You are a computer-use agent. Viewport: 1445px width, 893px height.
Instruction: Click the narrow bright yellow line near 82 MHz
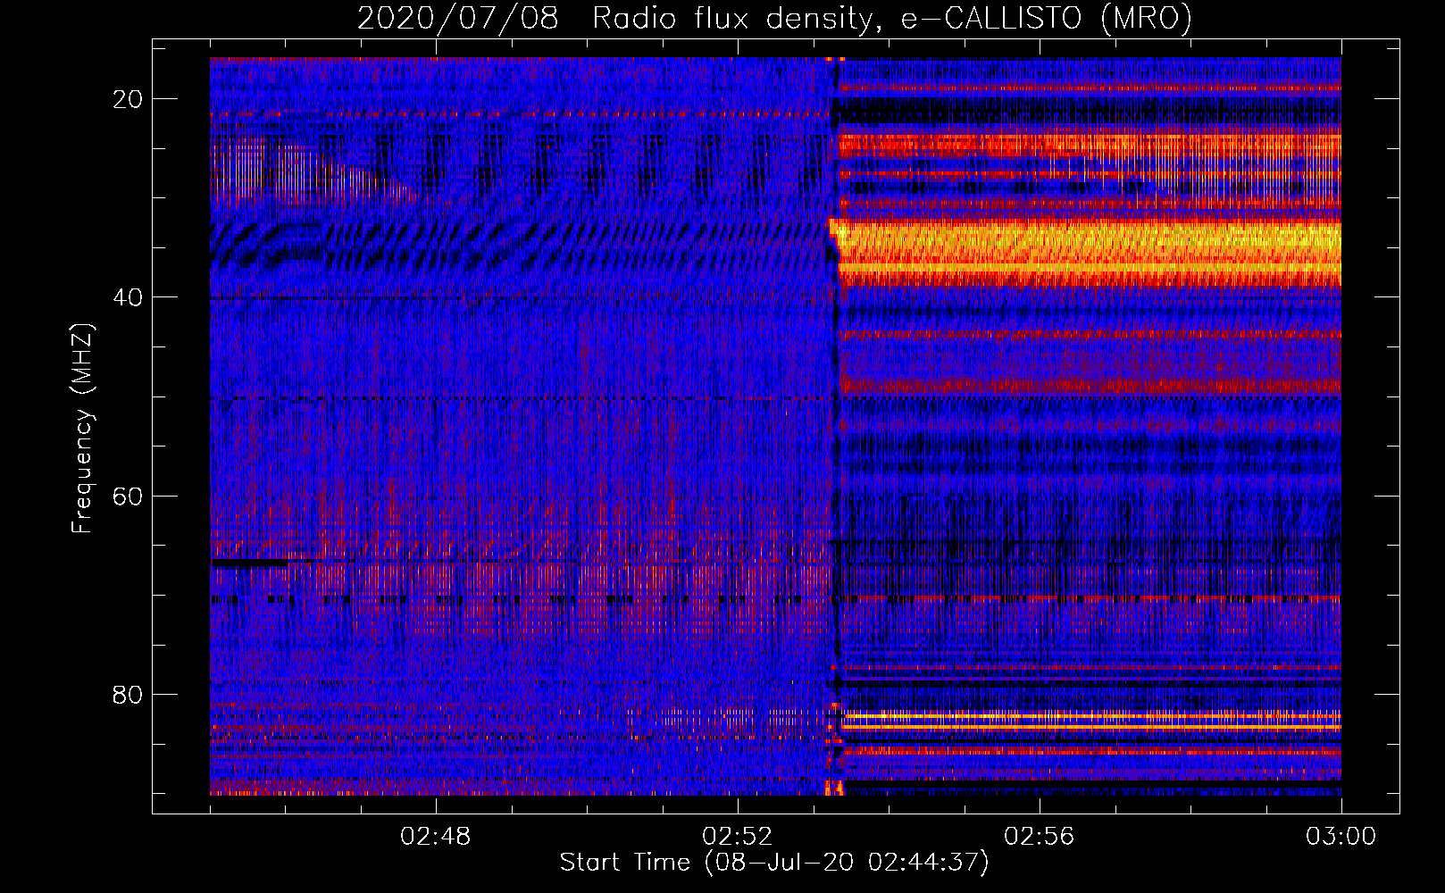(x=1093, y=716)
